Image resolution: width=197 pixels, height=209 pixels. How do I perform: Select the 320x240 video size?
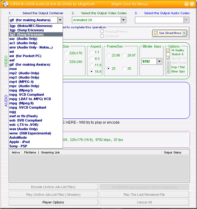[66, 62]
